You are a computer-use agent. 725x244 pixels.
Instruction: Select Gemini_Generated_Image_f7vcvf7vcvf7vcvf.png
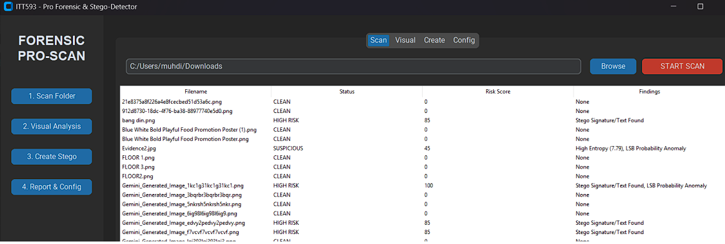(x=423, y=232)
